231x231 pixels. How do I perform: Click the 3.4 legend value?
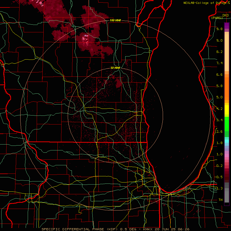click(219, 120)
